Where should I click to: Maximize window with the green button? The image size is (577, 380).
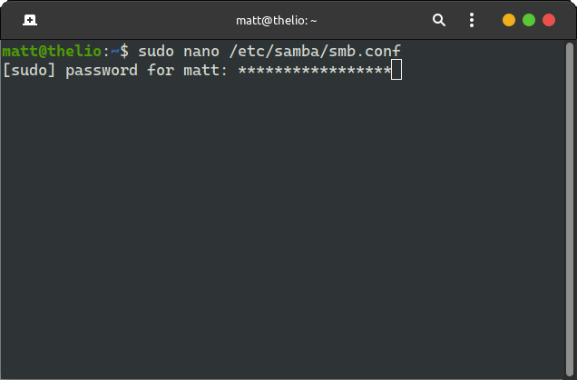click(x=529, y=19)
